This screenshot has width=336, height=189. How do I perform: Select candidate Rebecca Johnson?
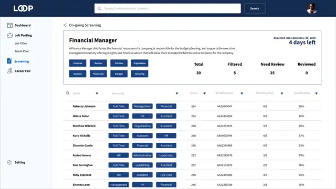point(84,106)
